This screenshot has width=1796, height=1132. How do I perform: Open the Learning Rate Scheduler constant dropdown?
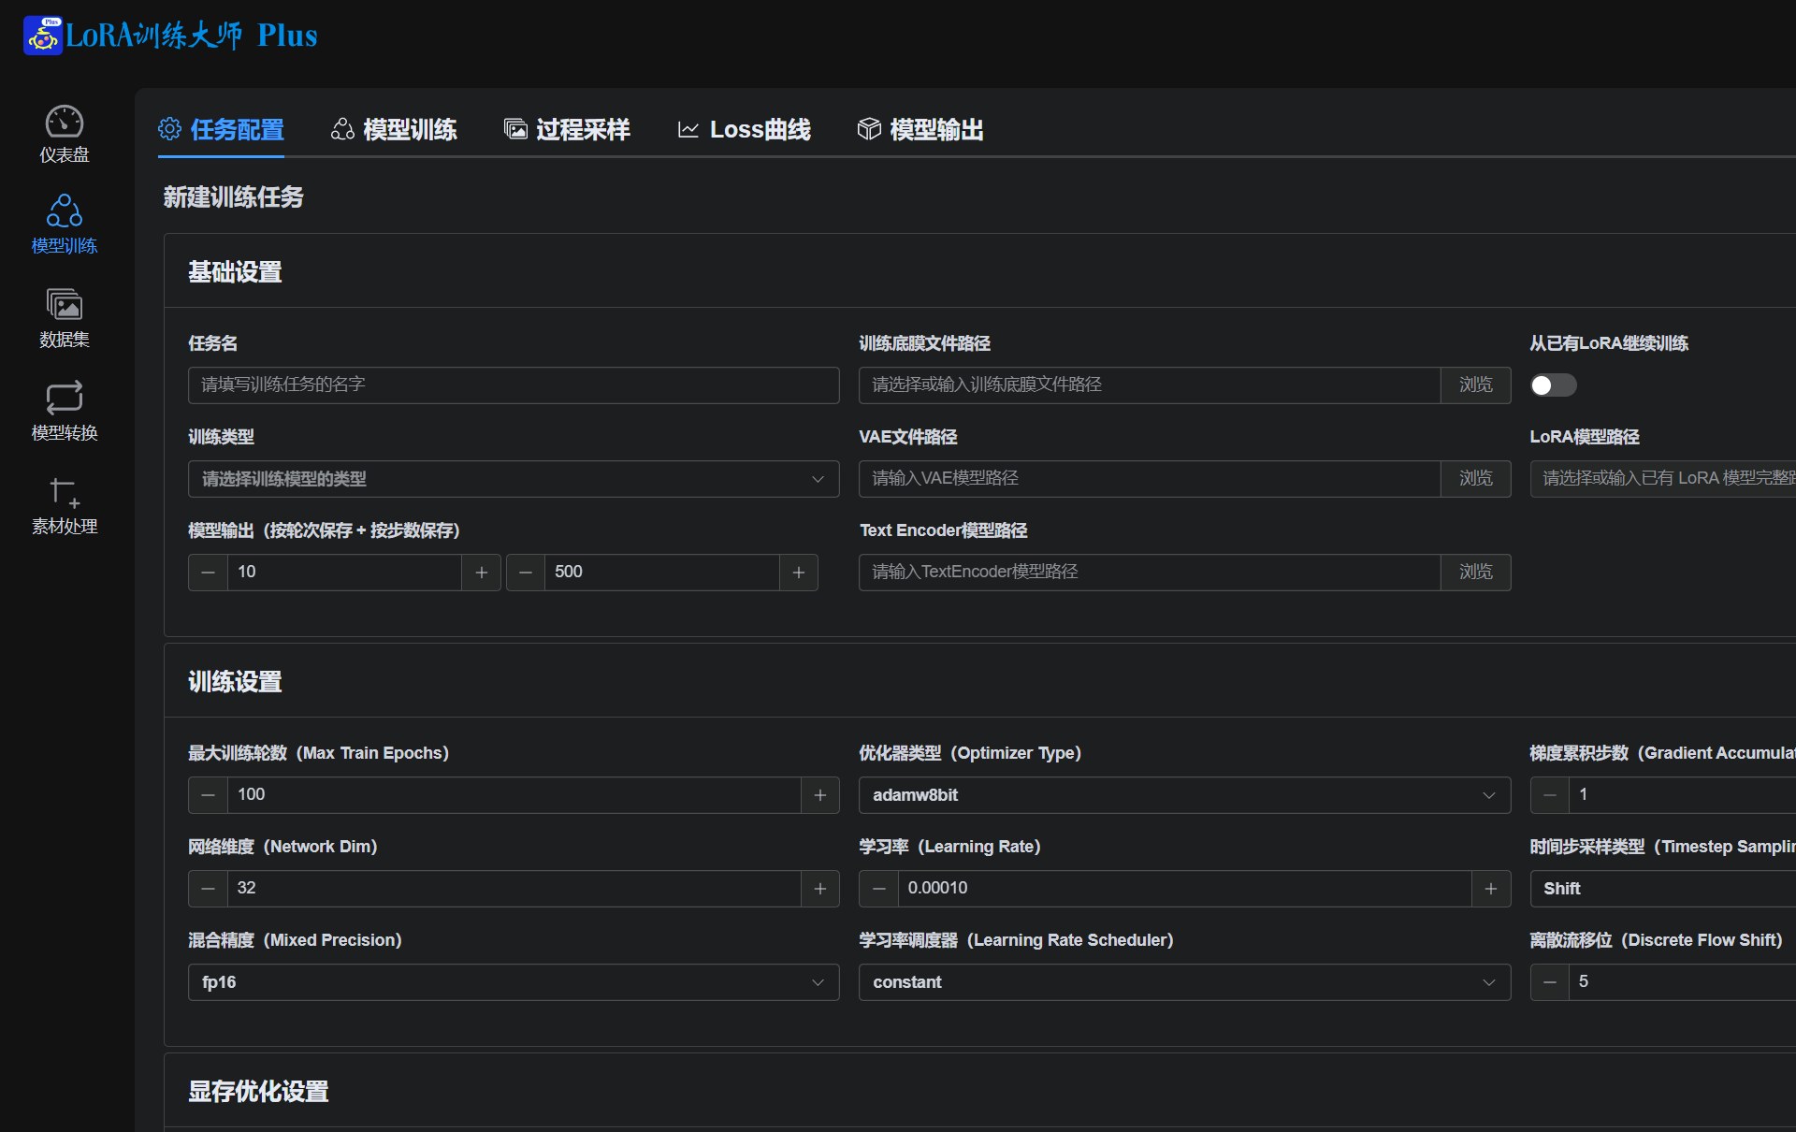(x=1184, y=982)
